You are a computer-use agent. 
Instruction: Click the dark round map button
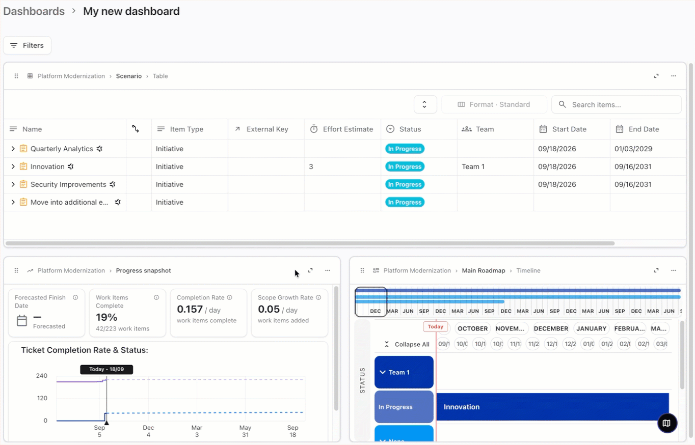667,423
